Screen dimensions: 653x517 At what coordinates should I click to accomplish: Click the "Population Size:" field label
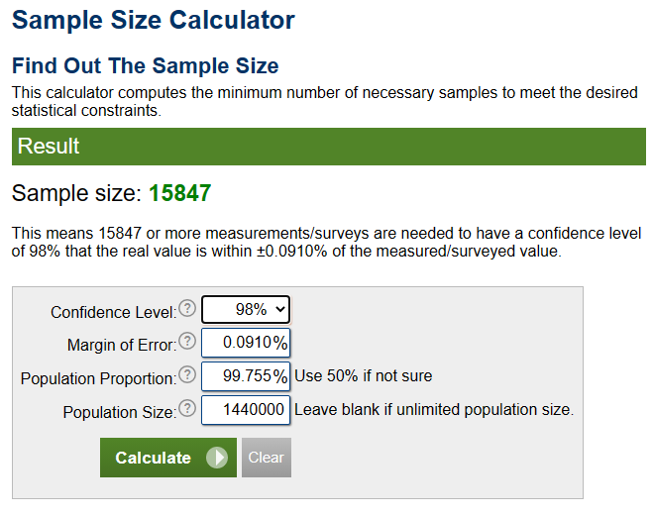tap(119, 412)
